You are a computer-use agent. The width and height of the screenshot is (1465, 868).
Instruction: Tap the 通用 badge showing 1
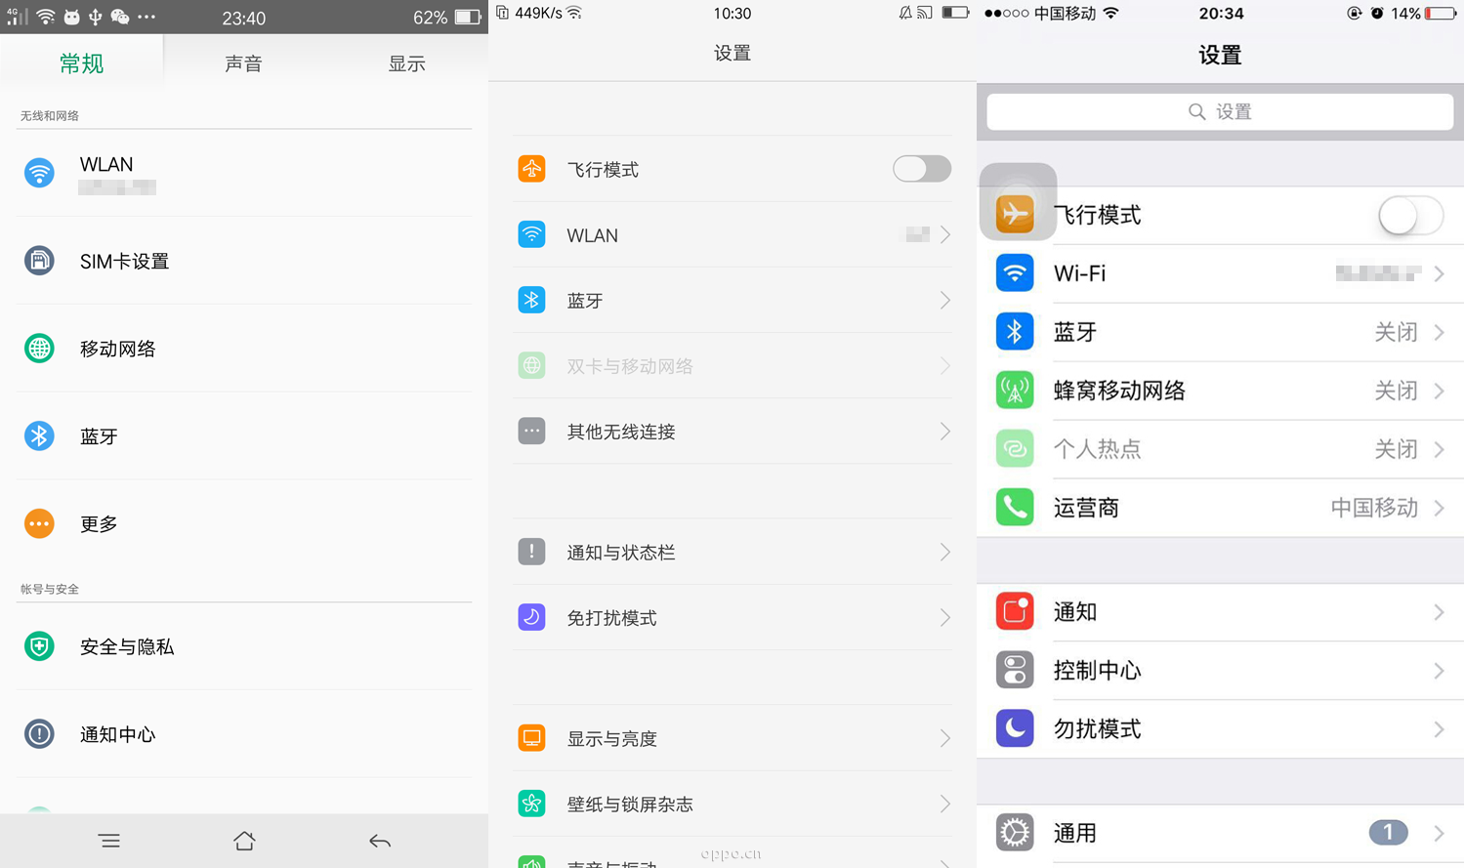[x=1388, y=833]
